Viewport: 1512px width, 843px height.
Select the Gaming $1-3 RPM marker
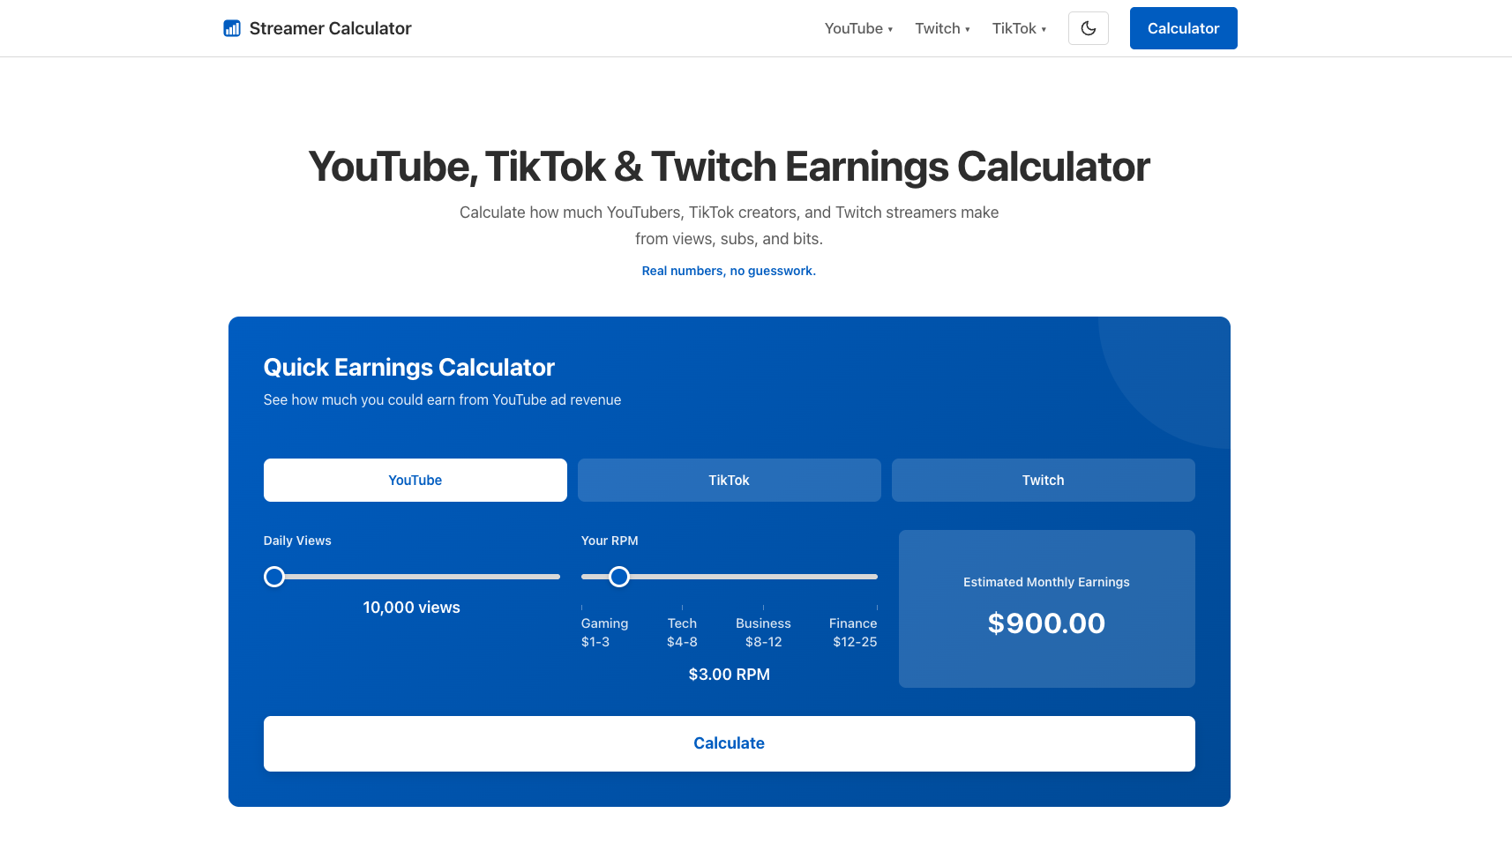604,632
